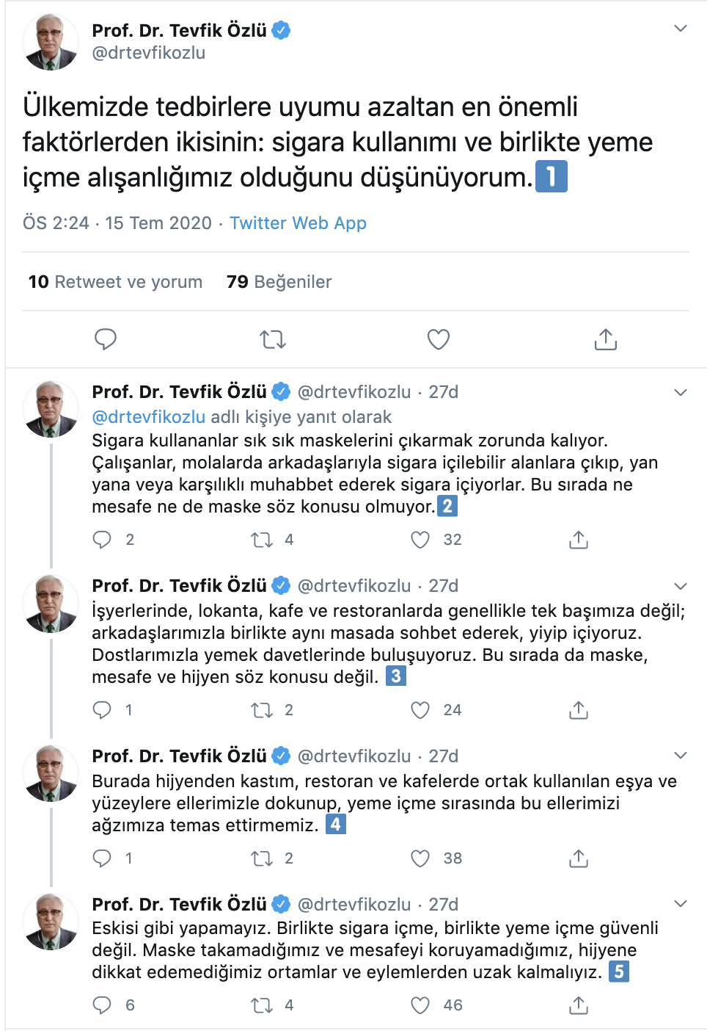Reply to the tweet with 38 likes
Screen dimensions: 707x1031
tap(102, 858)
